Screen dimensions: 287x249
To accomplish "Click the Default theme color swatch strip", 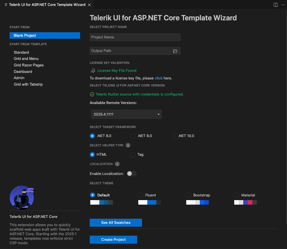I will [102, 202].
